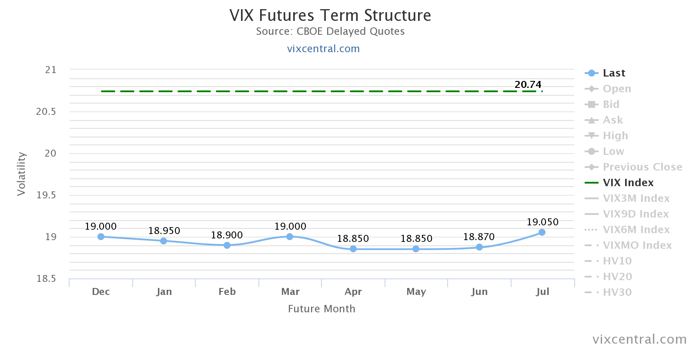Click the Apr 18.850 data point
This screenshot has height=348, width=696.
tap(353, 249)
